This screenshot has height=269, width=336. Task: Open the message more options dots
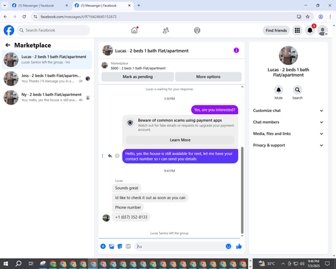click(x=102, y=156)
